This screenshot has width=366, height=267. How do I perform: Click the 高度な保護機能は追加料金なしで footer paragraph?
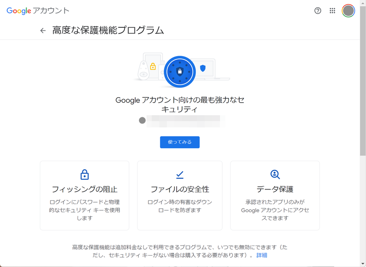pos(180,251)
